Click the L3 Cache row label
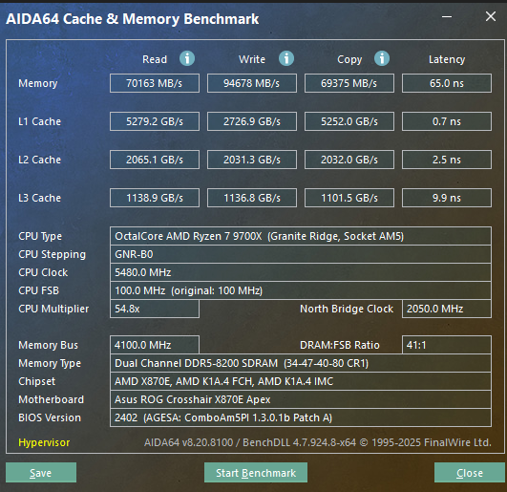 click(39, 198)
